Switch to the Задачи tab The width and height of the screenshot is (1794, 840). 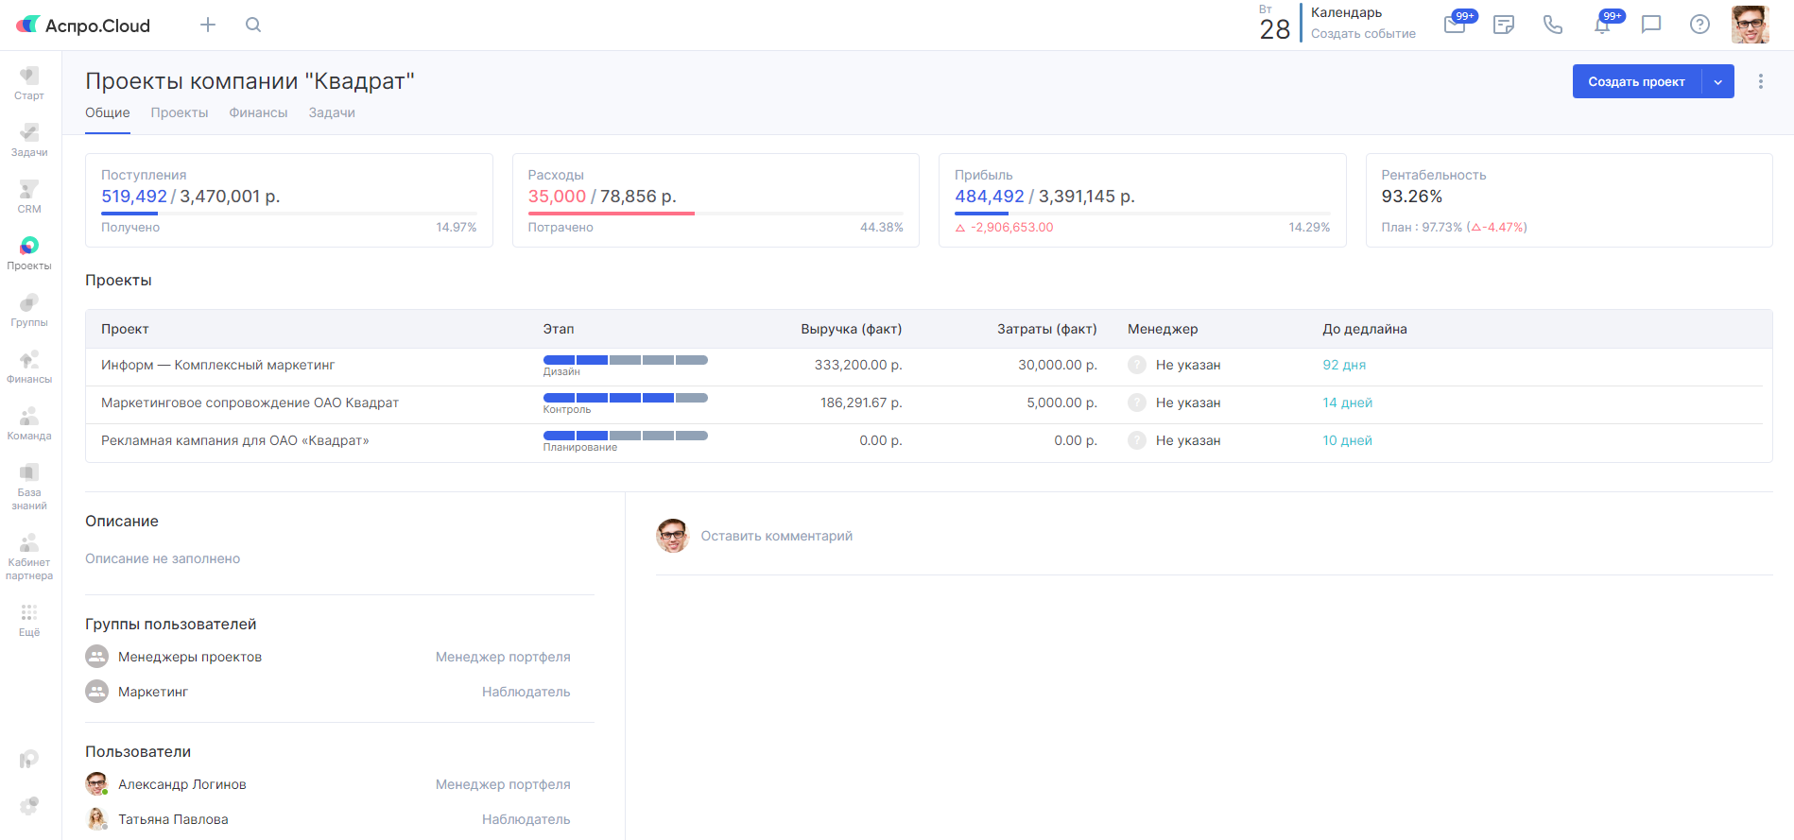(x=332, y=112)
